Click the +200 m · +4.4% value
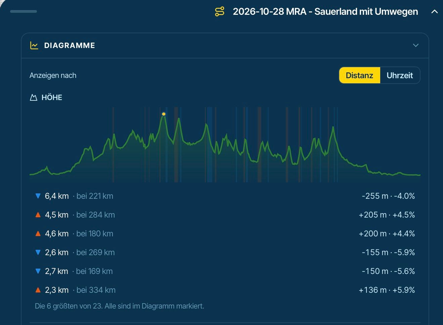 click(387, 234)
